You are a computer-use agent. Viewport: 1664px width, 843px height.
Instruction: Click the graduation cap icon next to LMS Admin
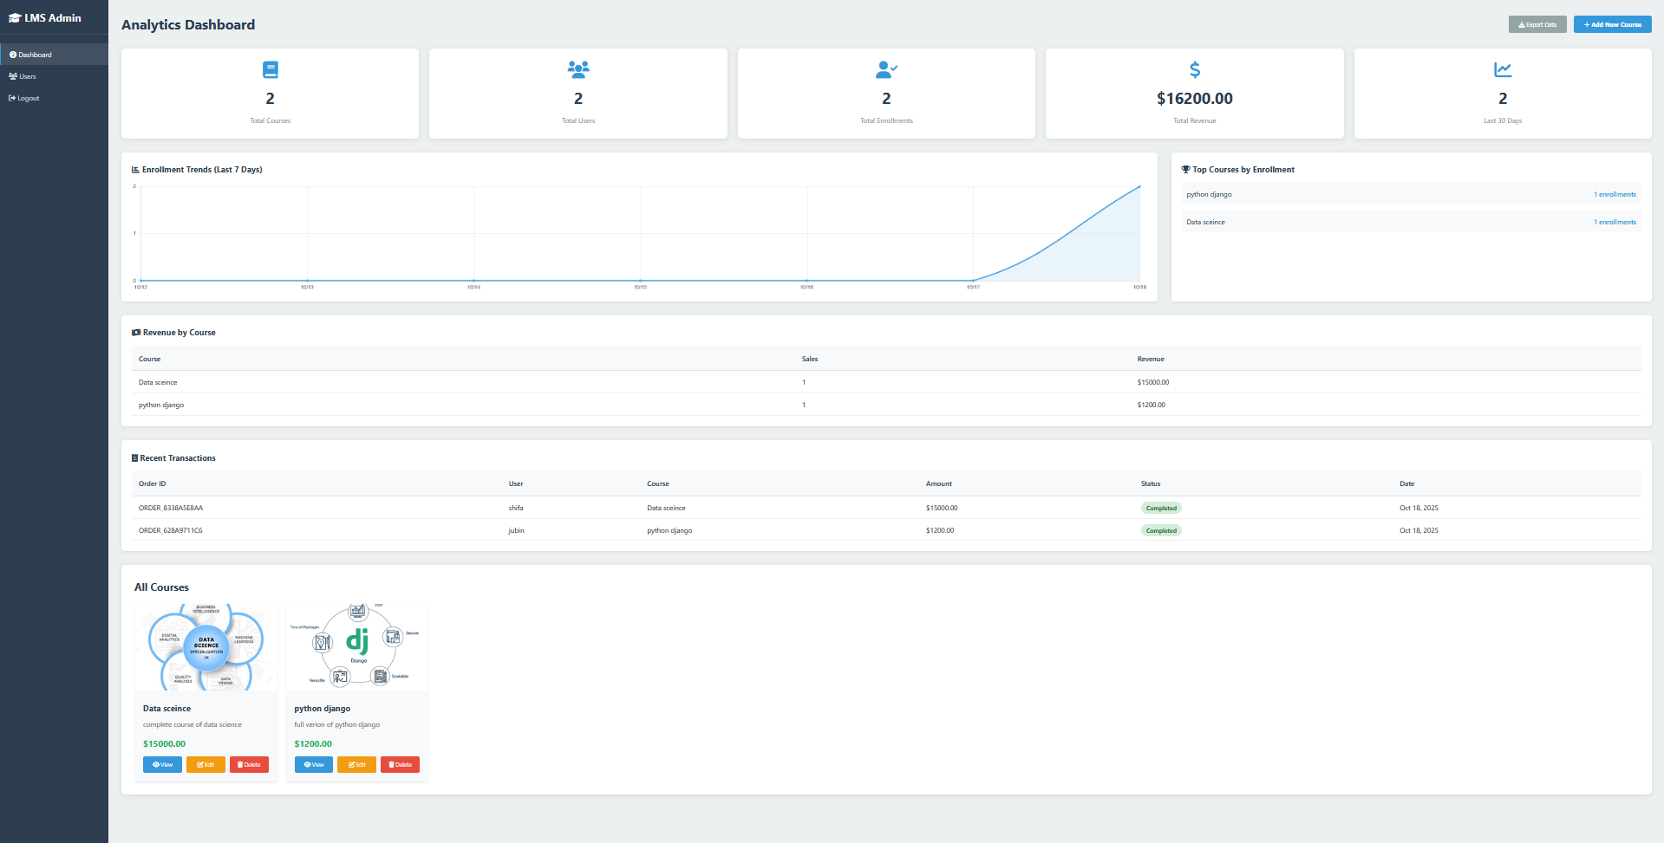click(16, 16)
